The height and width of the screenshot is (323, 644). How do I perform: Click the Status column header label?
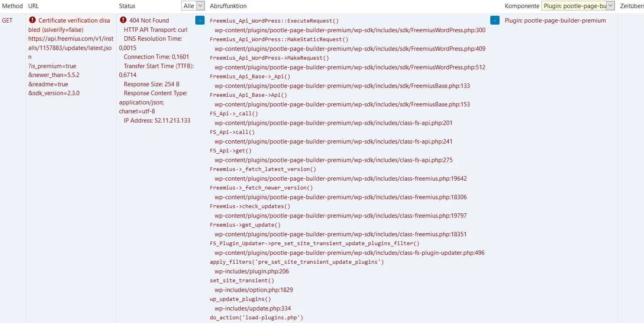click(x=127, y=6)
